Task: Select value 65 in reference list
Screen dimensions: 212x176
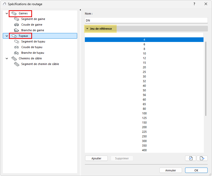Action: pyautogui.click(x=144, y=104)
